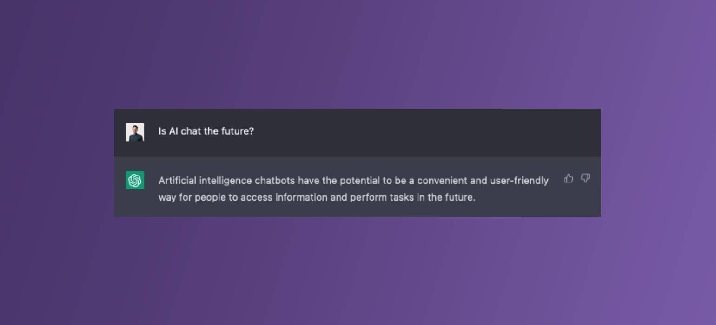Select the question 'Is AI chat the future?'
716x325 pixels.
206,131
